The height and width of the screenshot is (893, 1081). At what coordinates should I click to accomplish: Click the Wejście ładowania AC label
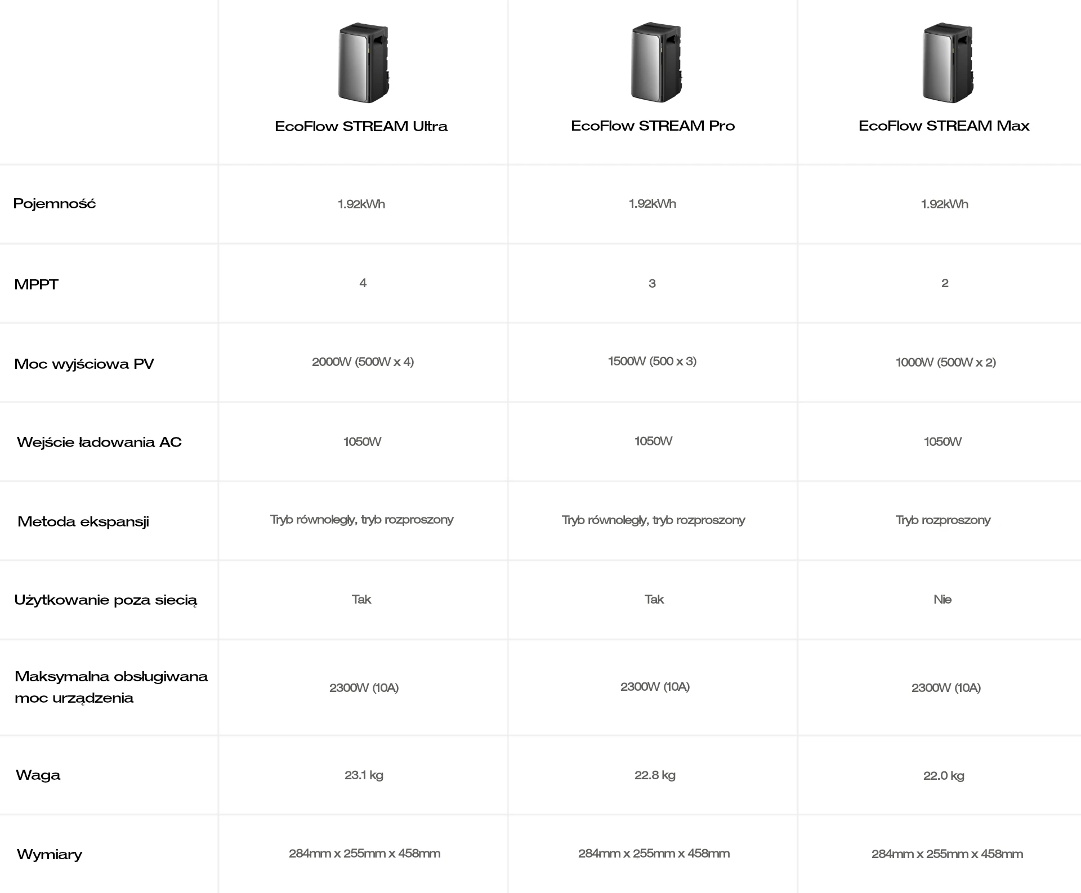pyautogui.click(x=99, y=442)
